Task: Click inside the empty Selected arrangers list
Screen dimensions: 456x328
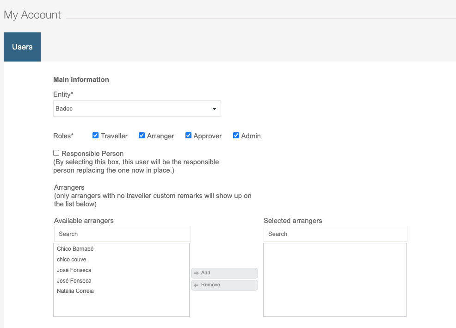Action: (x=334, y=279)
